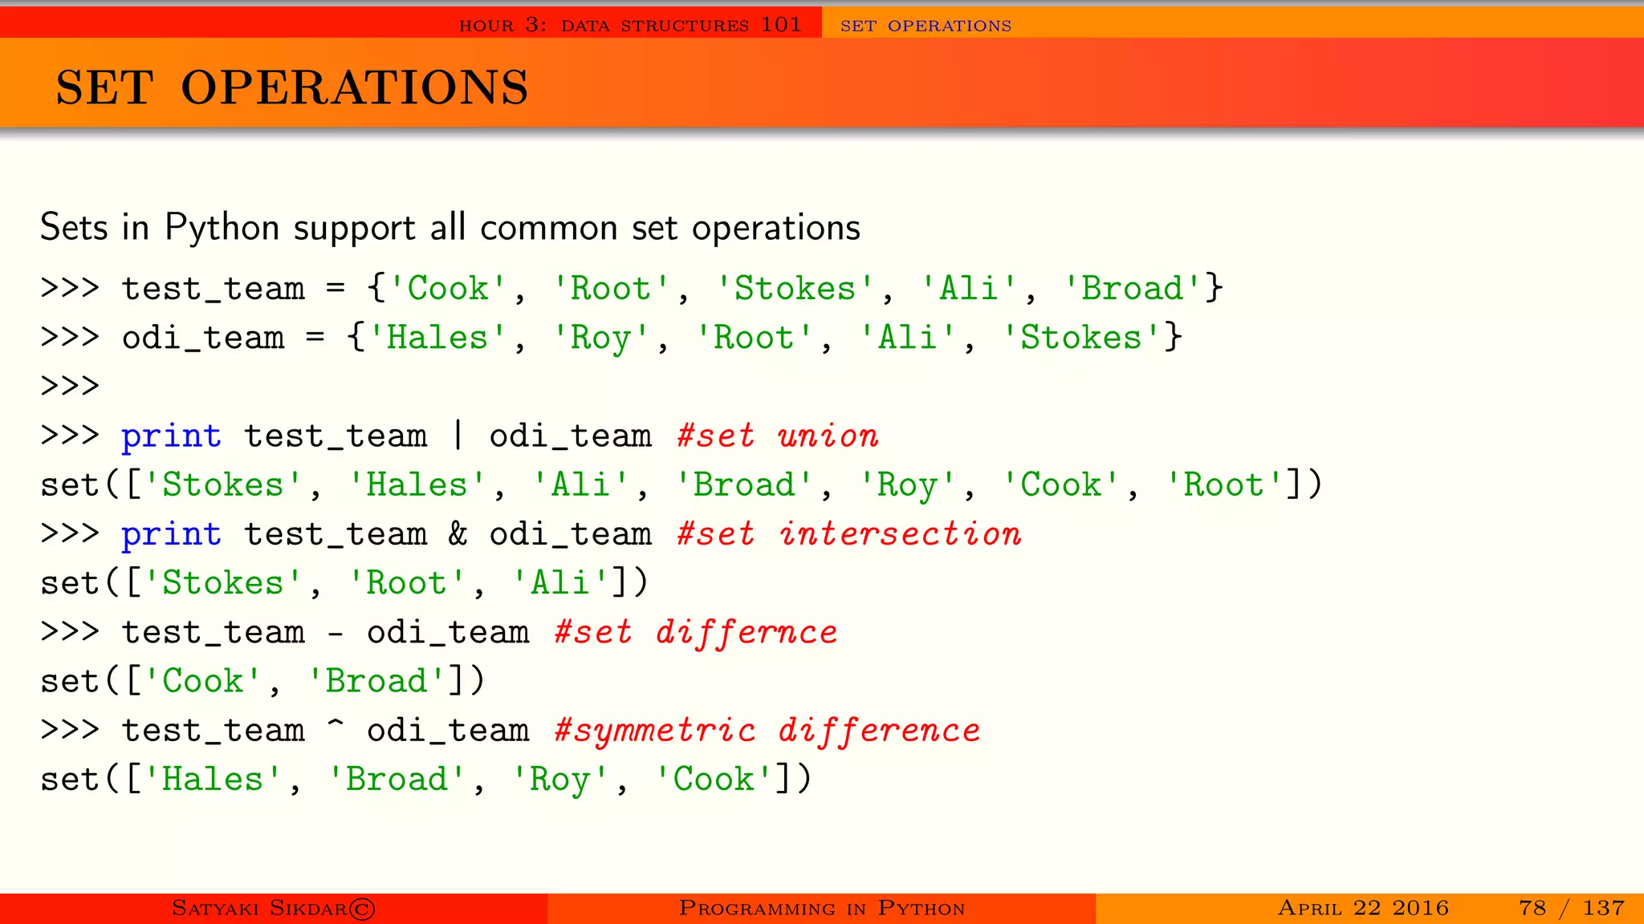This screenshot has height=924, width=1644.
Task: Click the '#set intersection' comment
Action: (x=848, y=533)
